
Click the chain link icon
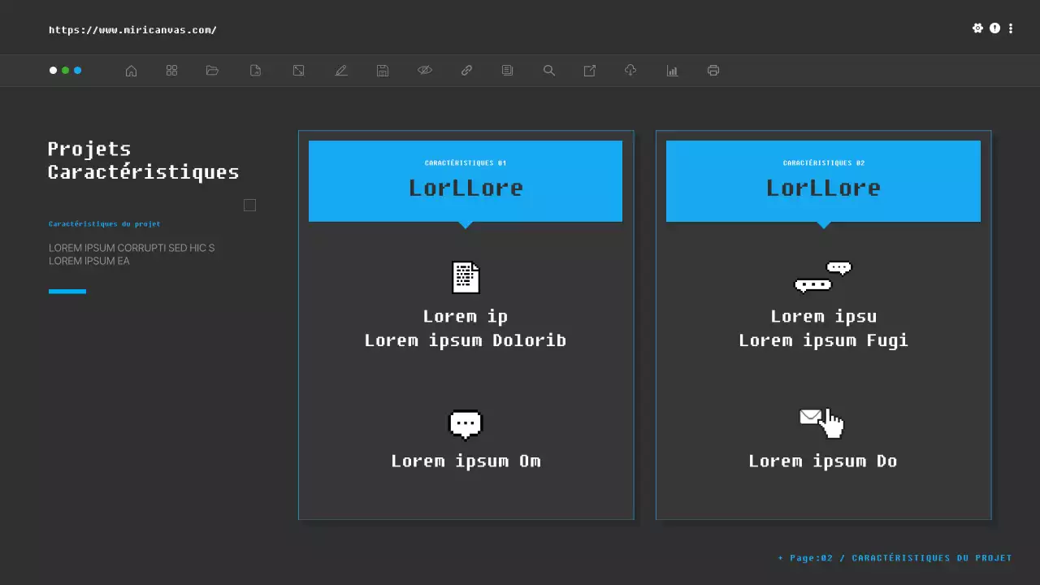[x=466, y=71]
